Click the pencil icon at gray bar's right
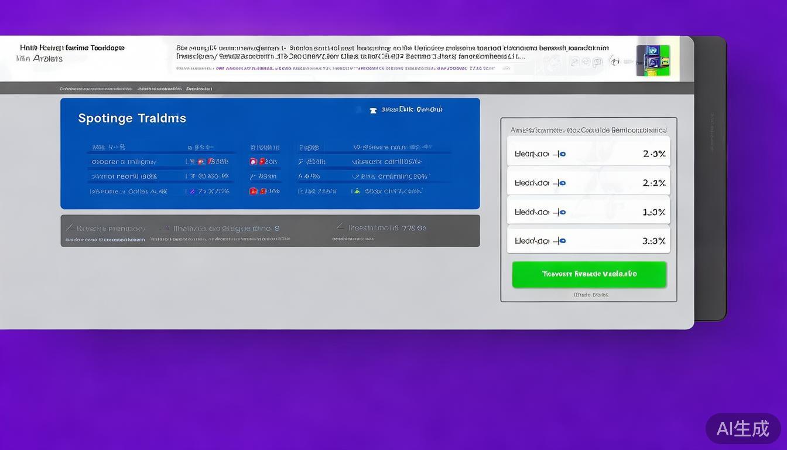 pyautogui.click(x=340, y=227)
